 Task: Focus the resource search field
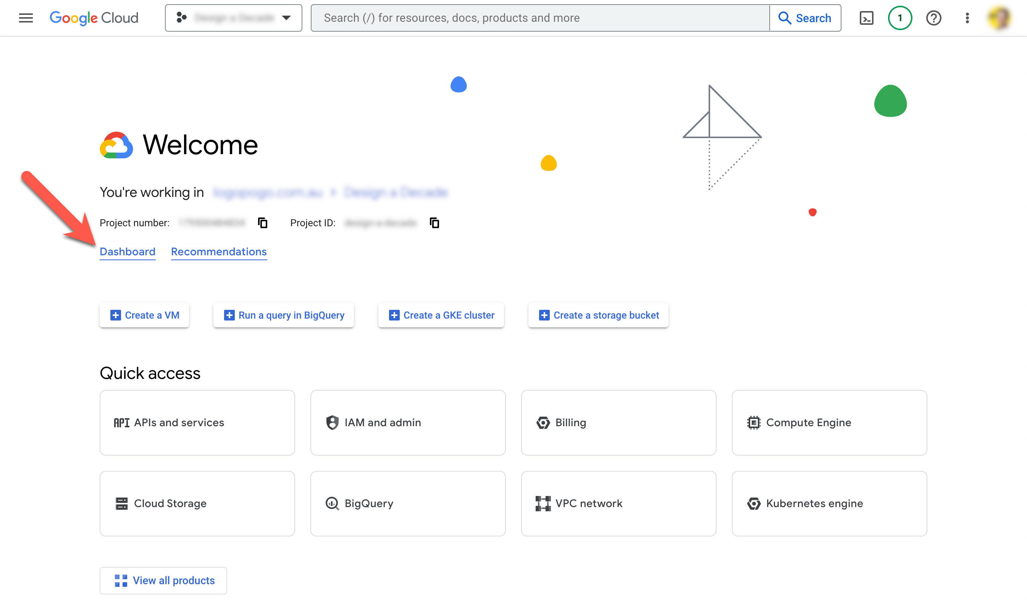(540, 18)
